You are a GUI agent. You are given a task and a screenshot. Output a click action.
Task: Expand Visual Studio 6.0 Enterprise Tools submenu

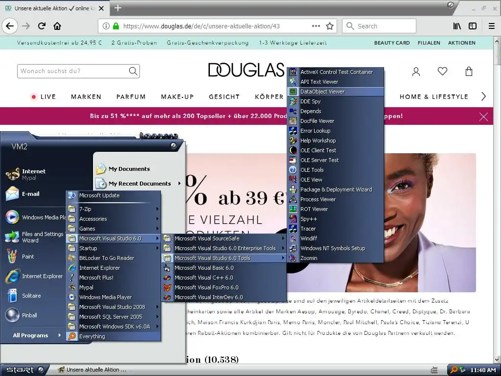point(224,248)
